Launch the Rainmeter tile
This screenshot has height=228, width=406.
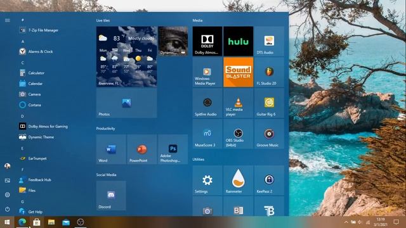point(239,180)
